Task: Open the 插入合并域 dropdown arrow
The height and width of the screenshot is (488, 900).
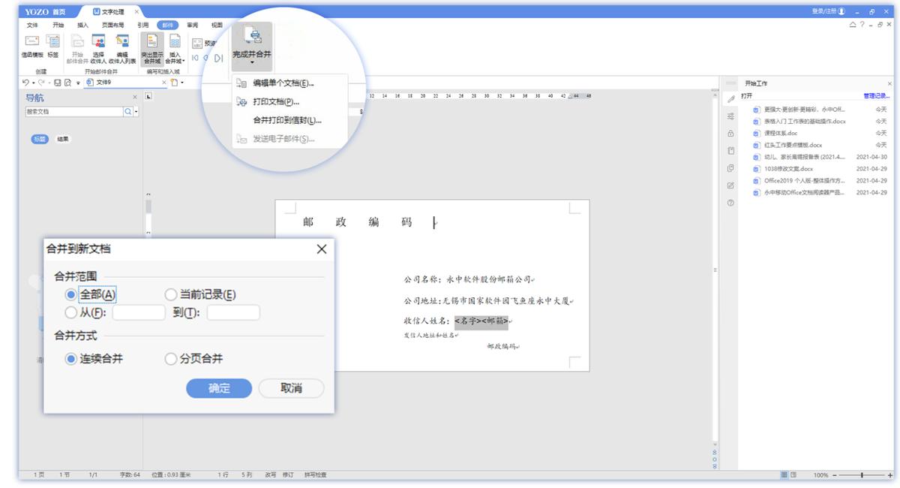Action: tap(184, 62)
